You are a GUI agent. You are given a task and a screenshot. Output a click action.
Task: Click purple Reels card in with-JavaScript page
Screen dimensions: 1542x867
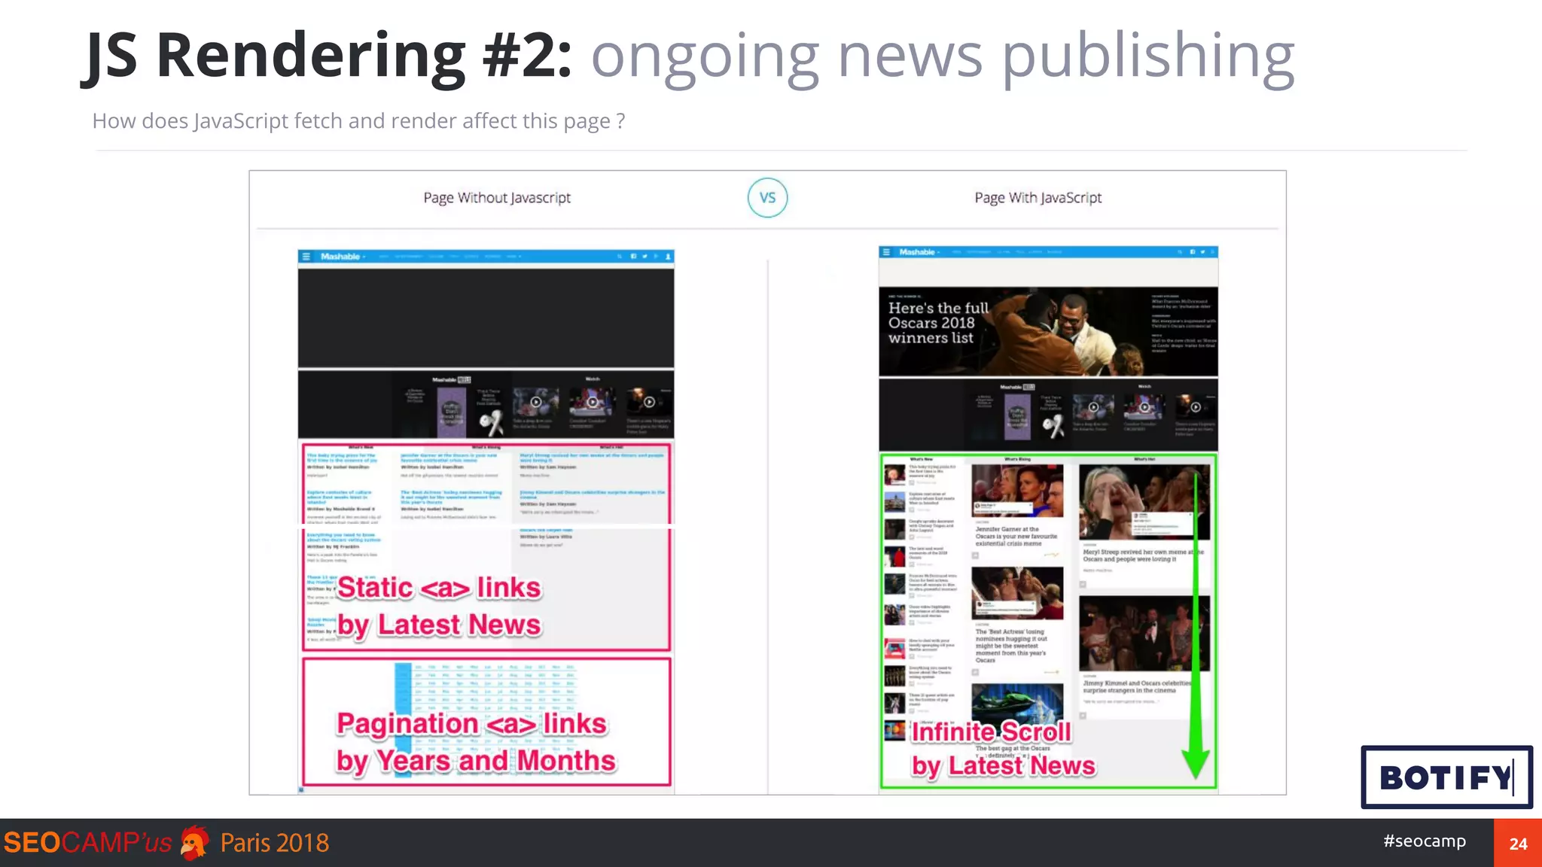1018,416
